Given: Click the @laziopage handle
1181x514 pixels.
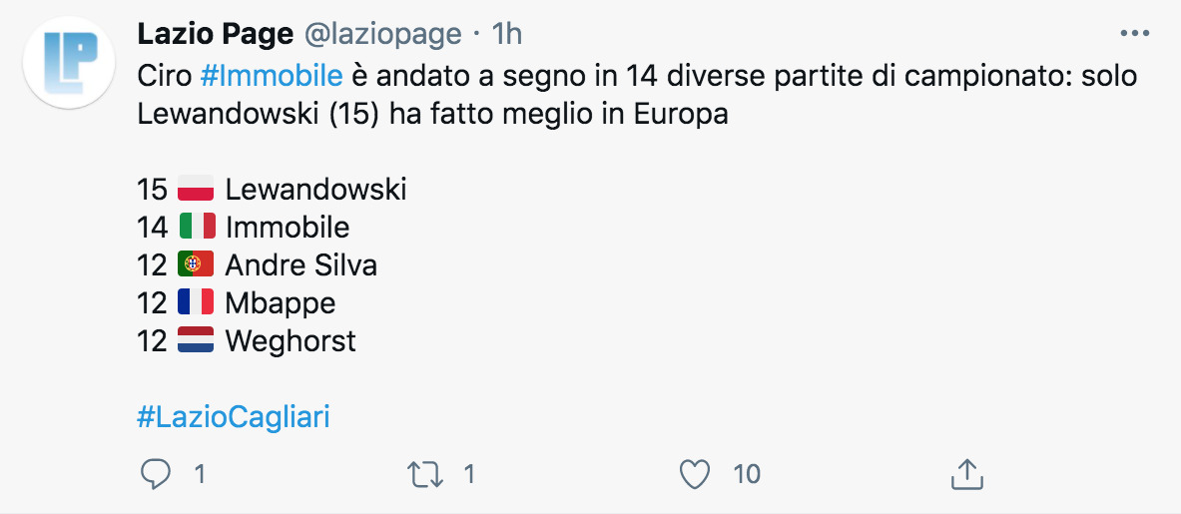Looking at the screenshot, I should (382, 34).
